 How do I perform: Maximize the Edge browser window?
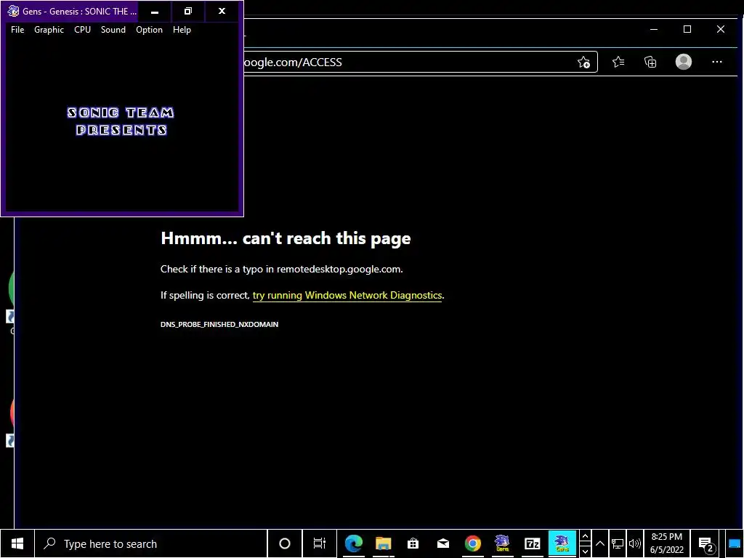[x=687, y=29]
